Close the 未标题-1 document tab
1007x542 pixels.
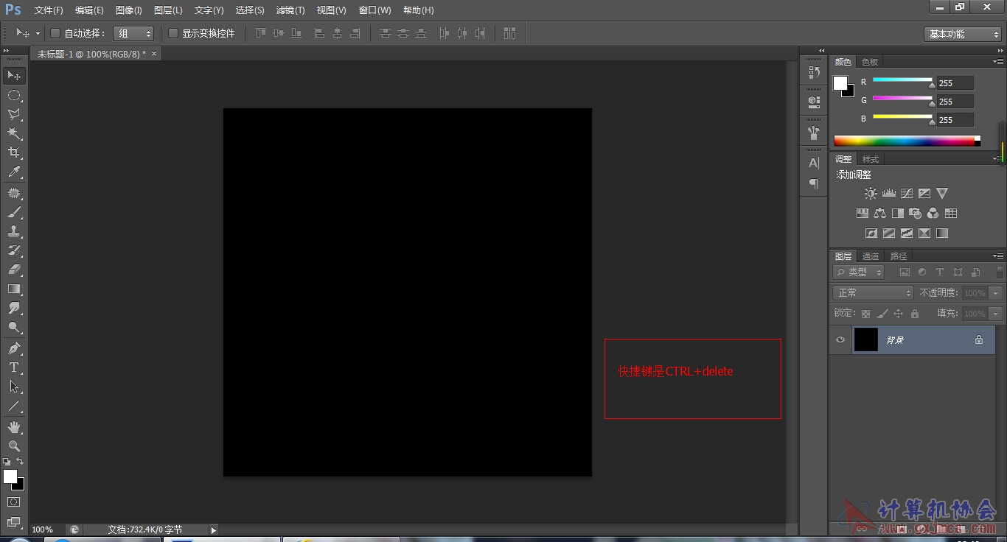pyautogui.click(x=154, y=54)
